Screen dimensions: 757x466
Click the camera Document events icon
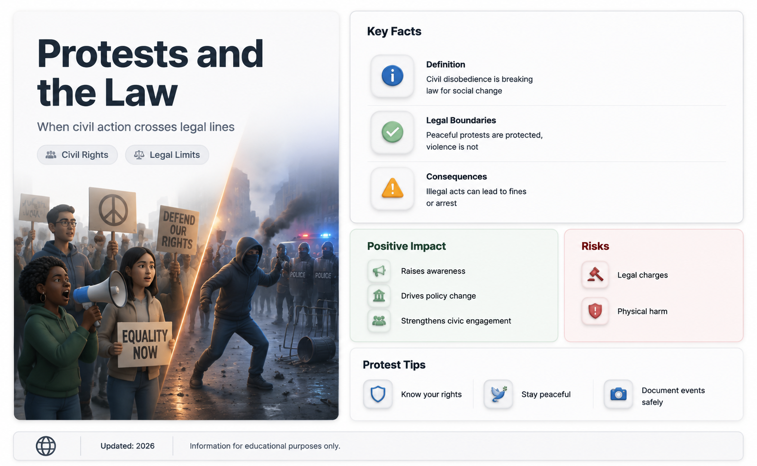(x=618, y=394)
